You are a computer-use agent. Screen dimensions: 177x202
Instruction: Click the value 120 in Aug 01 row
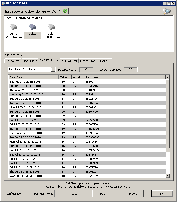click(62, 94)
